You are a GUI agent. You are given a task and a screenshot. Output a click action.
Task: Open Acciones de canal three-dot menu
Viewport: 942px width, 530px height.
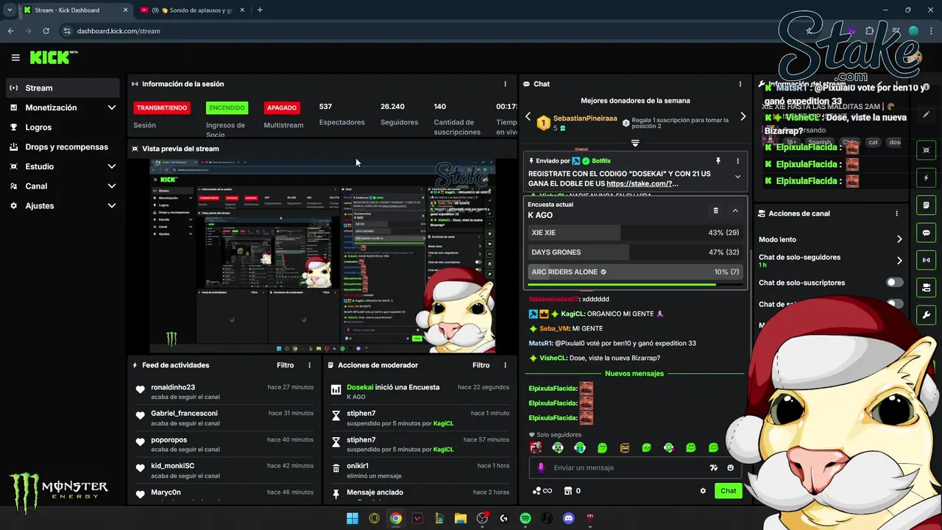click(896, 213)
